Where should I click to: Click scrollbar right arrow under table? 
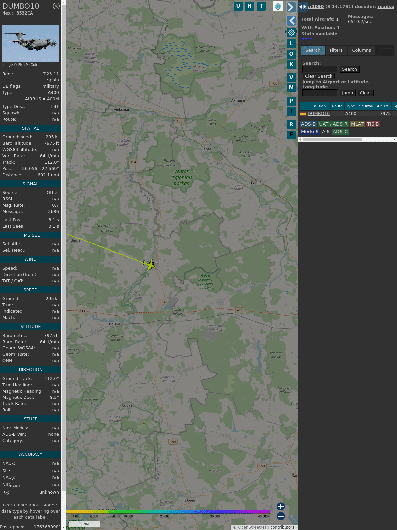pos(395,140)
